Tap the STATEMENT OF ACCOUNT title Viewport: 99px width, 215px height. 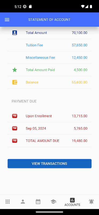pos(49,20)
